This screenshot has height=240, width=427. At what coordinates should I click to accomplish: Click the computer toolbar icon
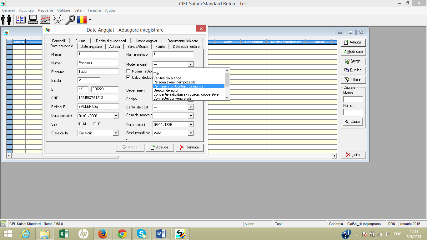click(33, 20)
